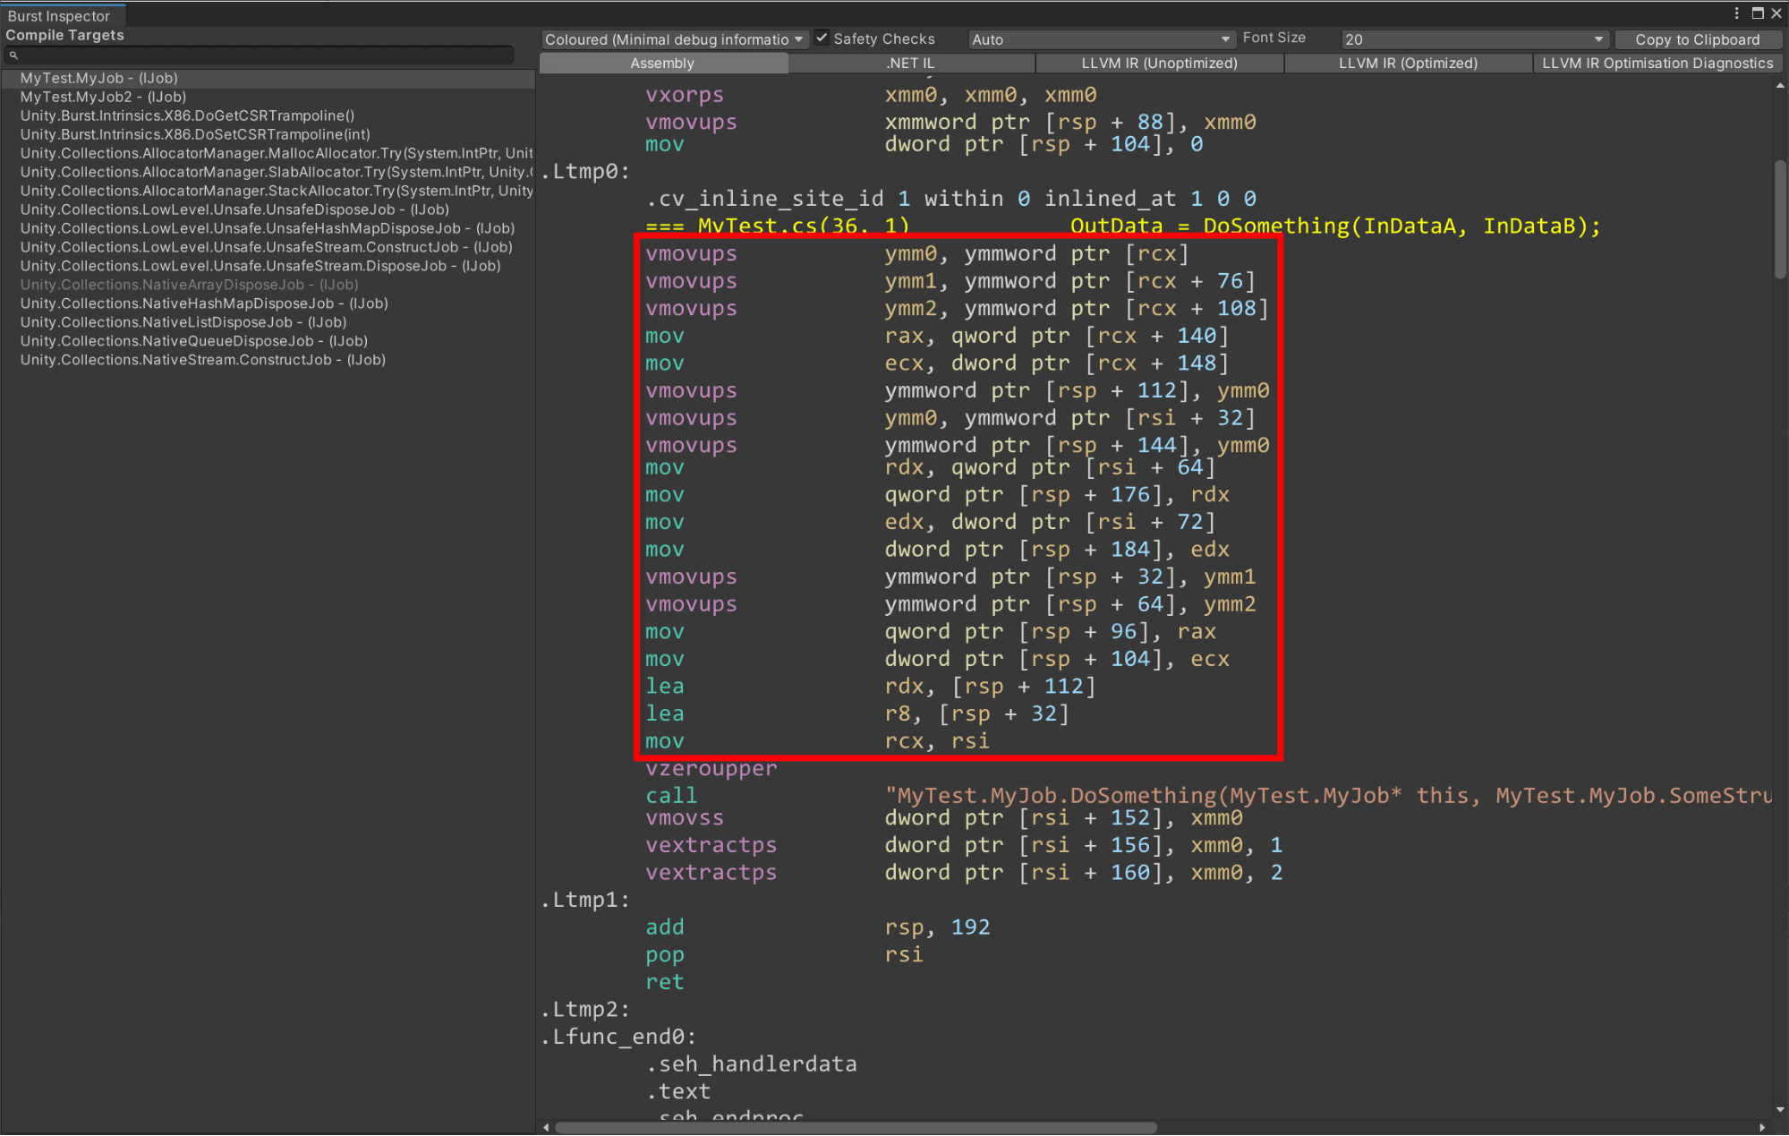Select DoGetCSRTrampoline() compile target

(x=268, y=116)
